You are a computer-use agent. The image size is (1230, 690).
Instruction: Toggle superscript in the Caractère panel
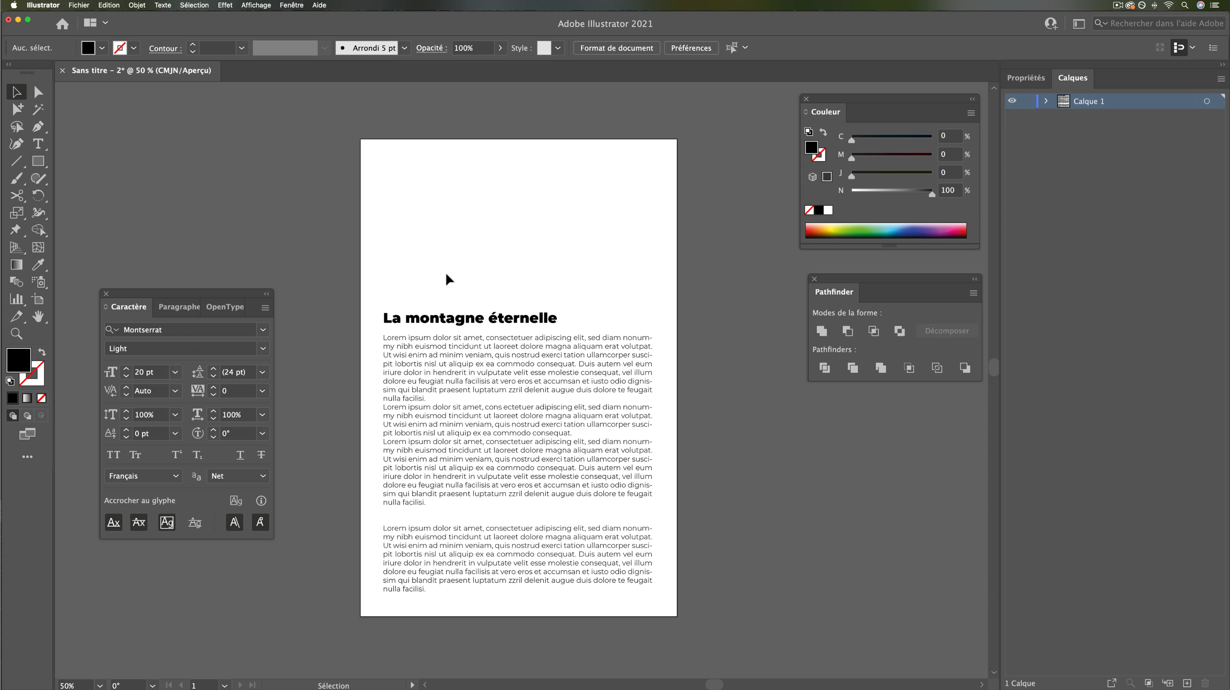176,454
